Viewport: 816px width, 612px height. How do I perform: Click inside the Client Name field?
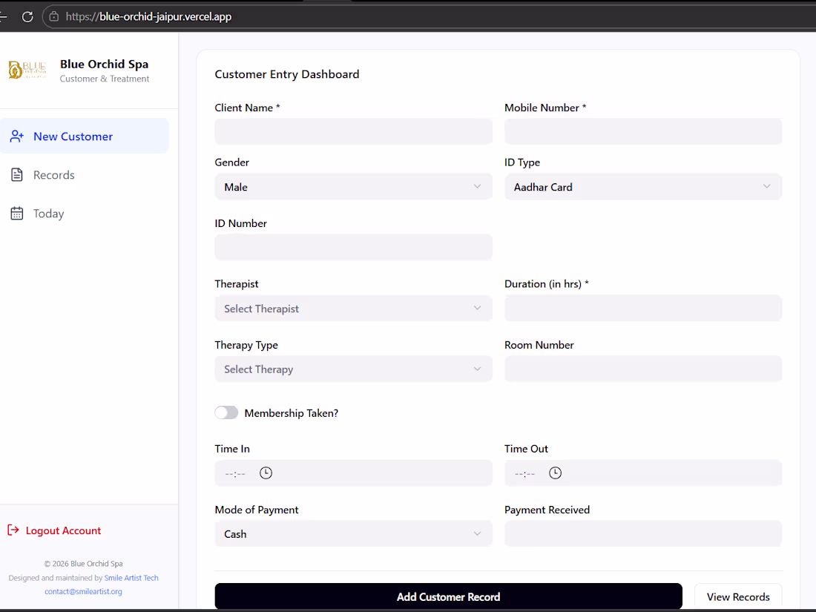(x=353, y=131)
